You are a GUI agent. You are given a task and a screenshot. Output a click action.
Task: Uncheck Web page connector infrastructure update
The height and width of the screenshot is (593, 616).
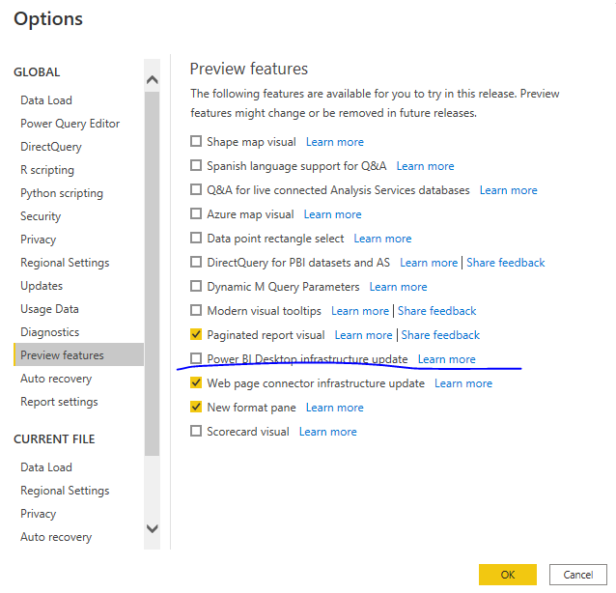pyautogui.click(x=196, y=382)
